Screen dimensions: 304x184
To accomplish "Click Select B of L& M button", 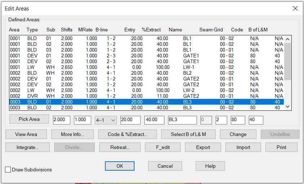I will click(x=188, y=134).
